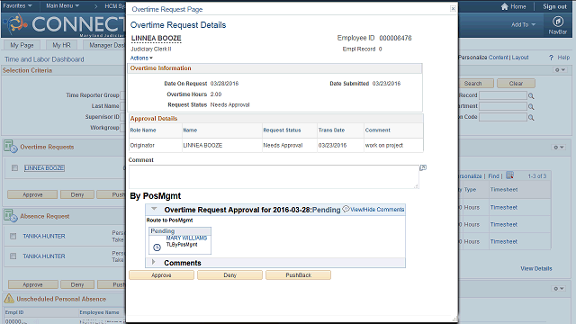Switch to the My HR tab
Screen dimensions: 576x324
point(61,45)
